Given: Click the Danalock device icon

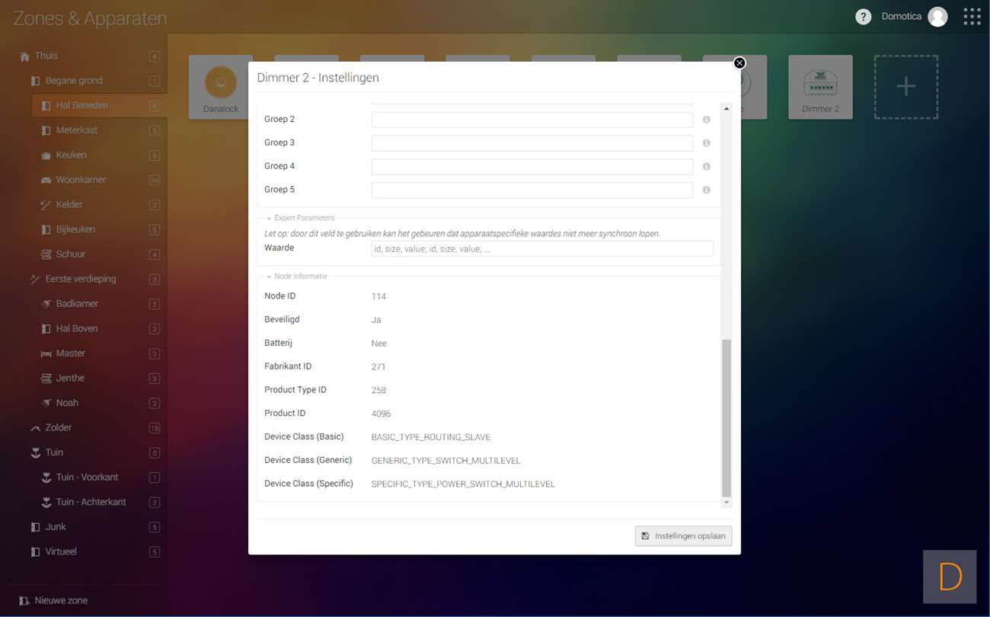Looking at the screenshot, I should point(221,82).
